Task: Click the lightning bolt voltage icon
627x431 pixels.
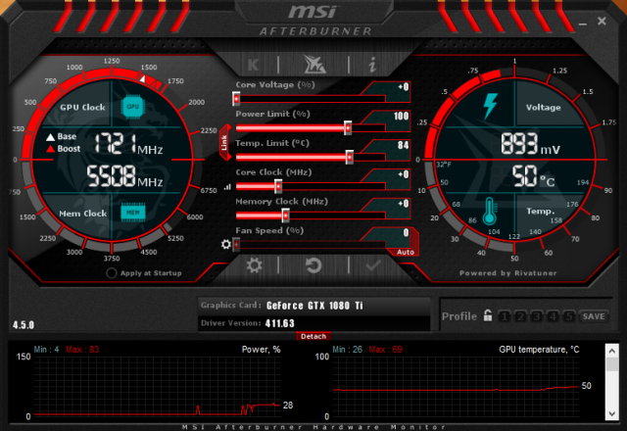Action: 490,106
